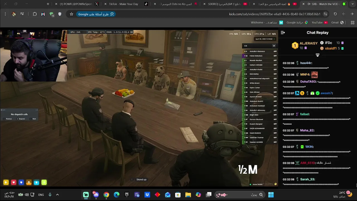Click the red heart HUD icon
Viewport: 357px width, 201px height.
tap(14, 183)
